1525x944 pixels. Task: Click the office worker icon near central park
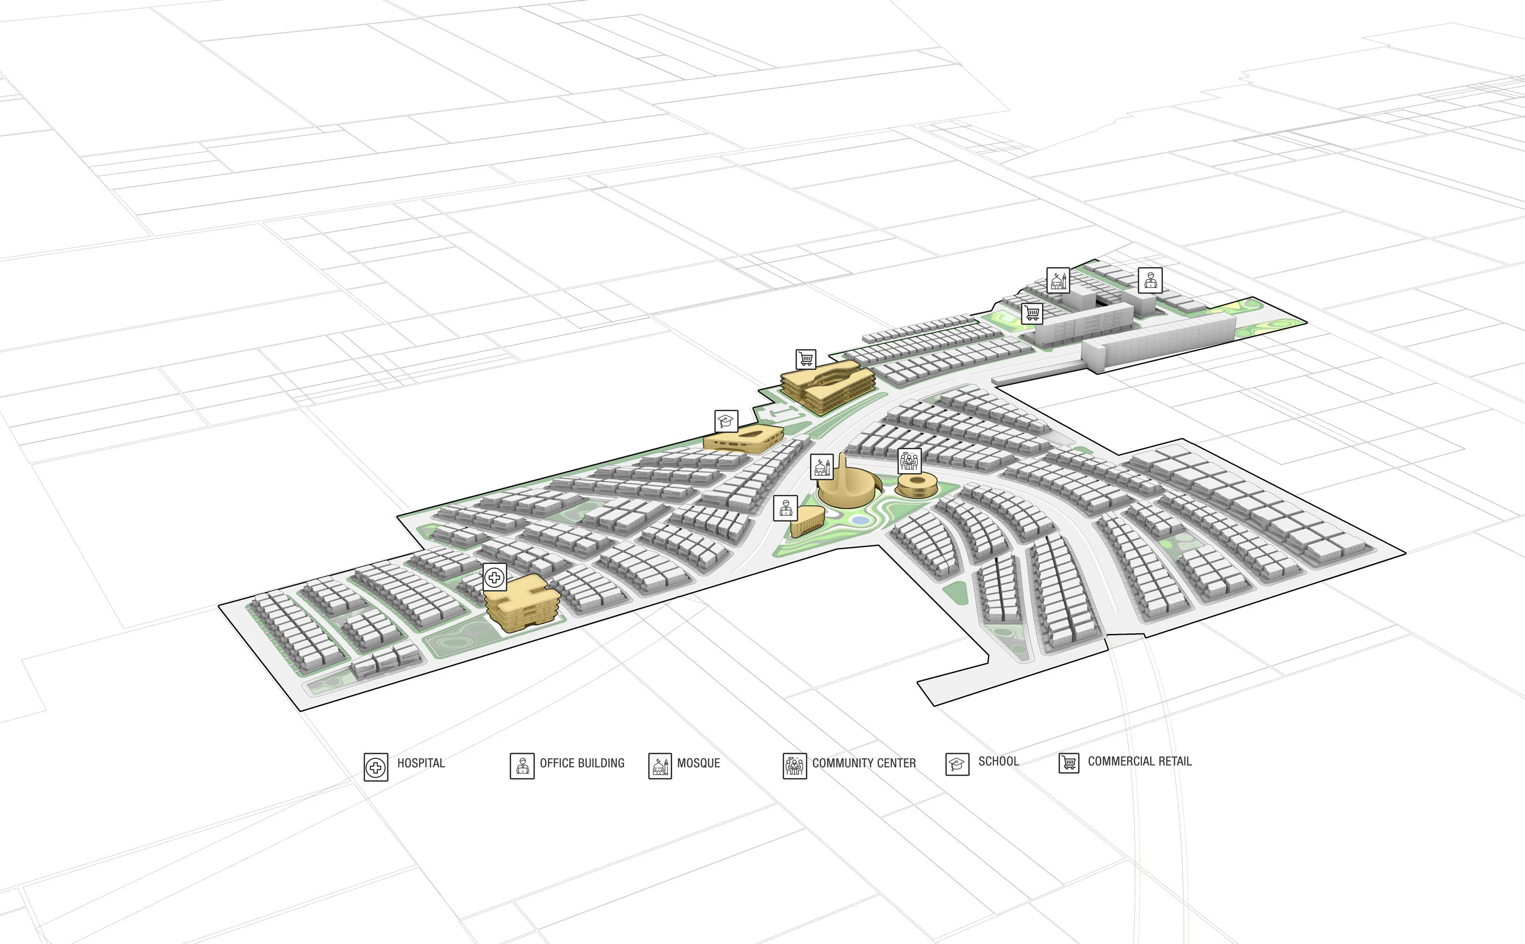coord(786,508)
